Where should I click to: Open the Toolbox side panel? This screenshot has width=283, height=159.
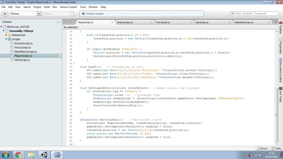280,27
